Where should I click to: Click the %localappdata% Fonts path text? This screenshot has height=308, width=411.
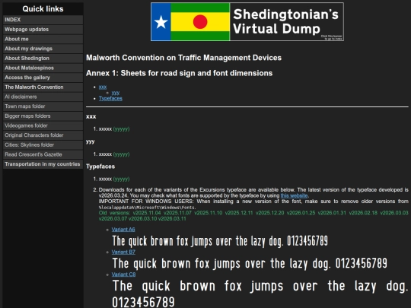[148, 208]
